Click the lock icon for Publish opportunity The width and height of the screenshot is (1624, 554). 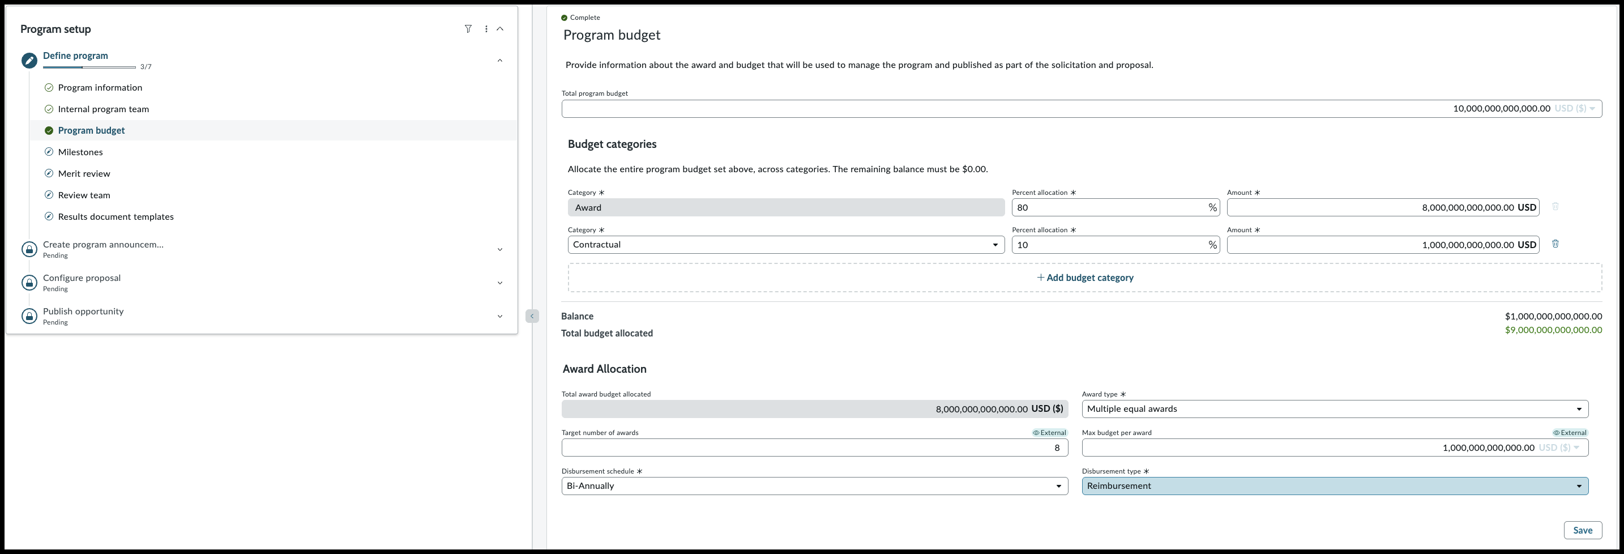click(x=29, y=316)
